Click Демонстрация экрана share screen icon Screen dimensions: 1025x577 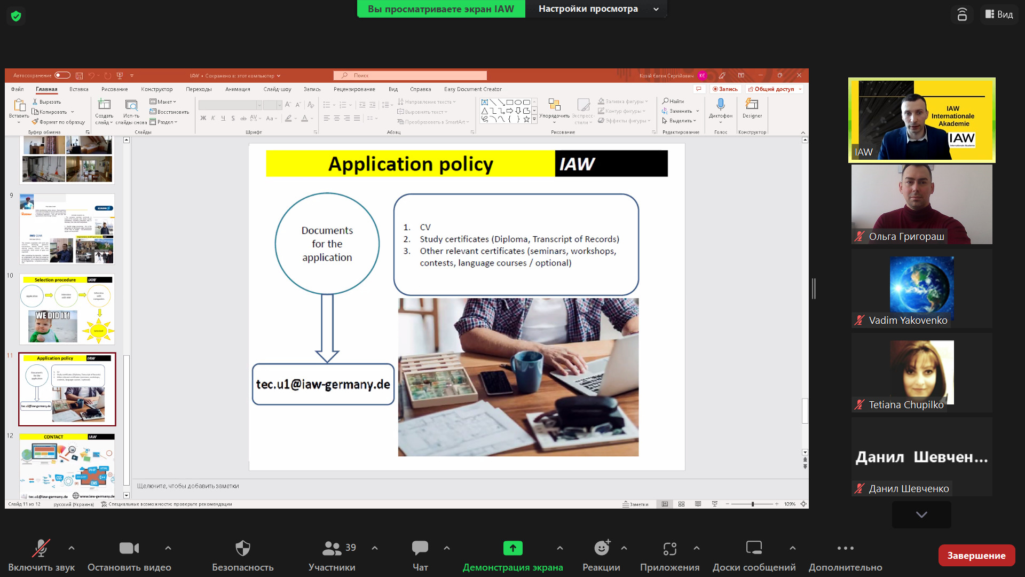513,548
